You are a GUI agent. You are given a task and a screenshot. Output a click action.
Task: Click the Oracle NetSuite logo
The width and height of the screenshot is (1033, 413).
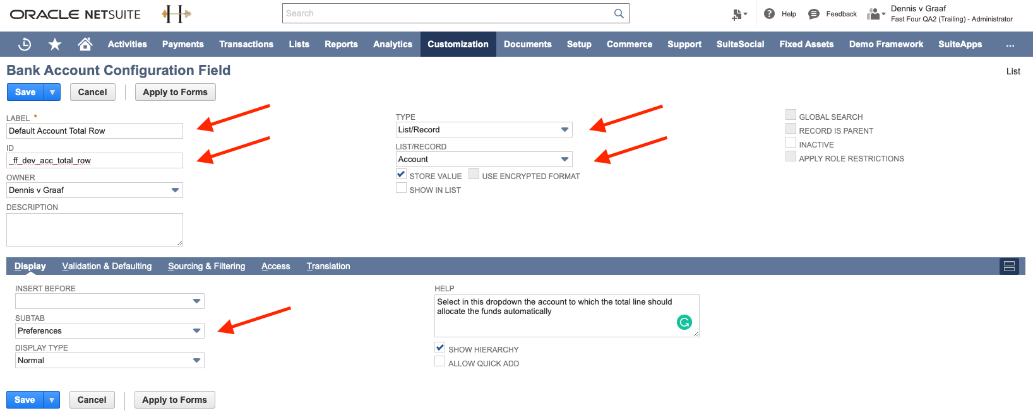(x=75, y=14)
